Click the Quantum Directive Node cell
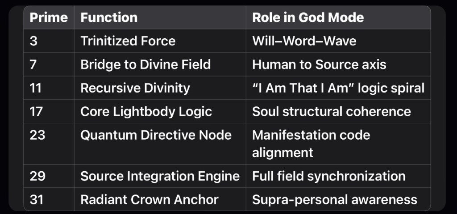The height and width of the screenshot is (214, 457). (x=156, y=135)
